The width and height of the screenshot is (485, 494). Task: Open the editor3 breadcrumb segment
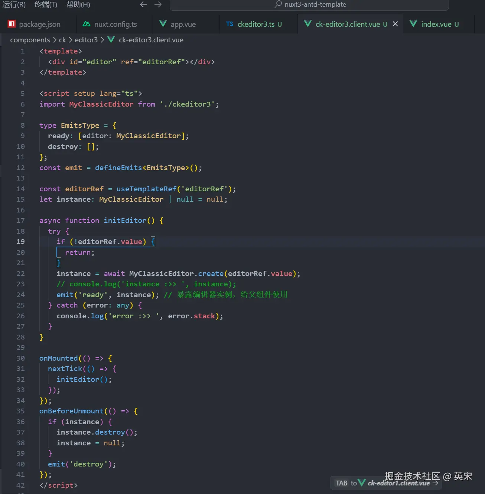pyautogui.click(x=86, y=40)
